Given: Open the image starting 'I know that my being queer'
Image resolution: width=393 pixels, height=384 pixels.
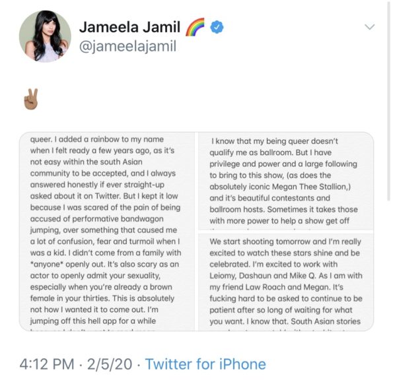Looking at the screenshot, I should point(286,181).
